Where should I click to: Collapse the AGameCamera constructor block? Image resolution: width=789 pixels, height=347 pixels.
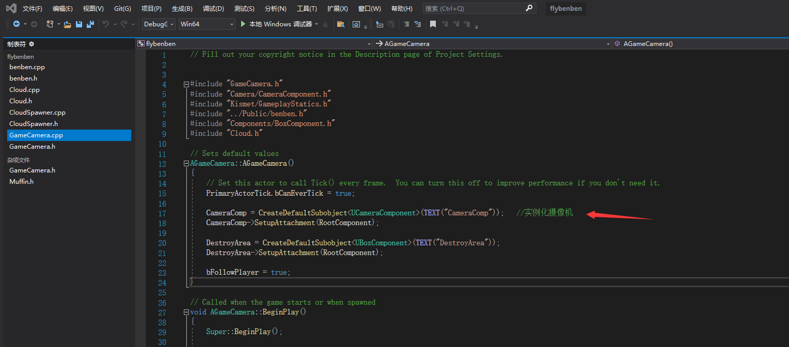(186, 164)
